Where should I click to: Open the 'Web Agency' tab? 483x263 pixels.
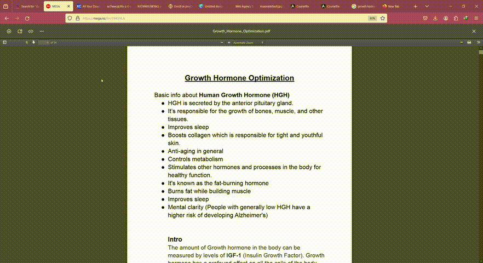pyautogui.click(x=241, y=6)
